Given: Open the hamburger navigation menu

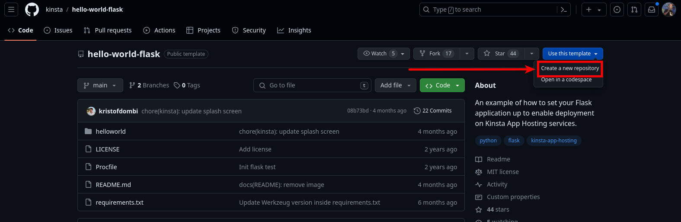Looking at the screenshot, I should pos(11,10).
